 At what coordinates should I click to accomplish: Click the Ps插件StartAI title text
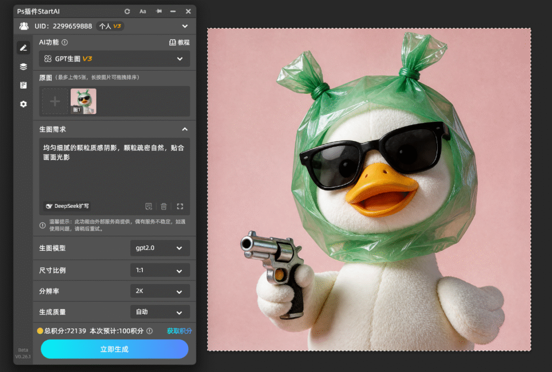tap(38, 11)
